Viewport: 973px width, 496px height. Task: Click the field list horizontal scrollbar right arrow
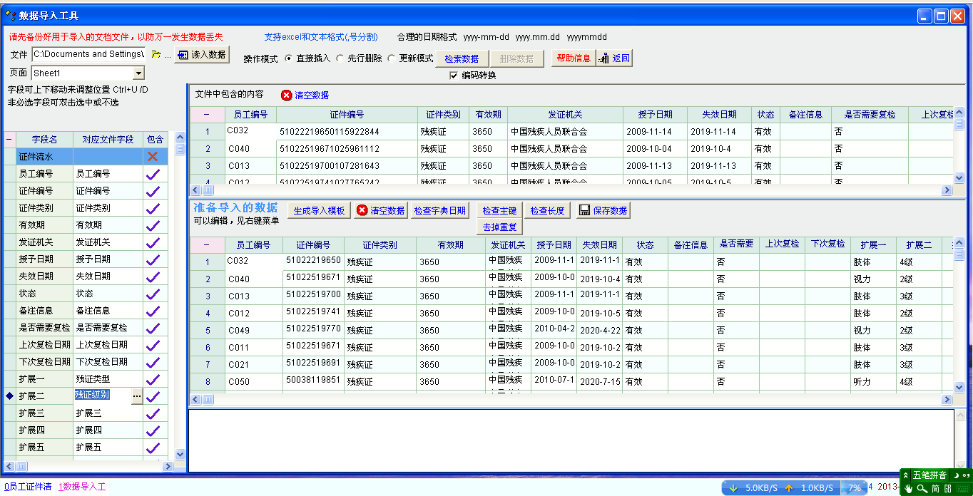(x=168, y=466)
